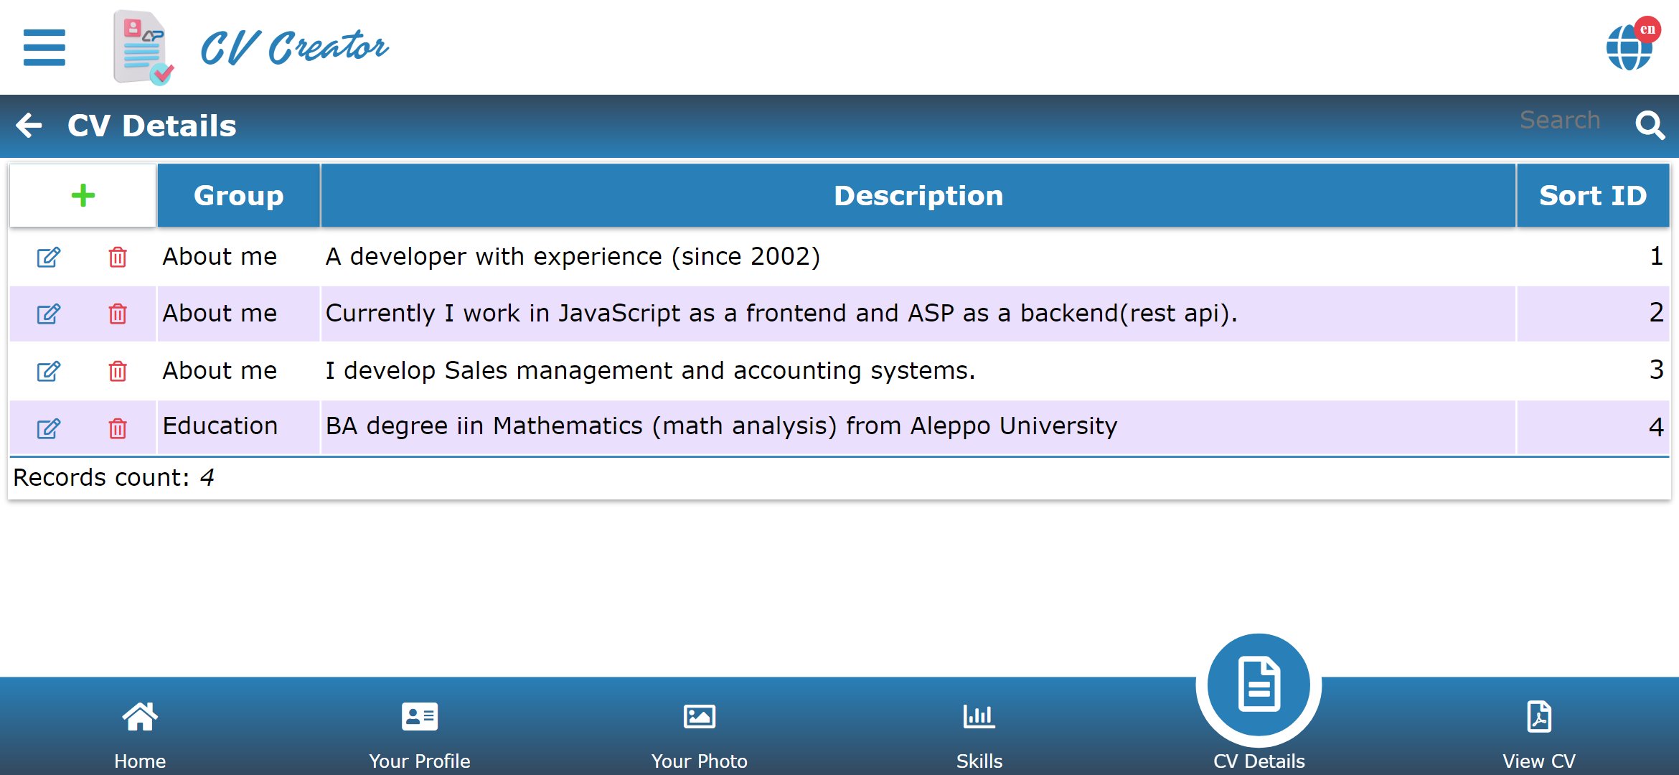Edit the Education row
Viewport: 1679px width, 775px height.
pyautogui.click(x=48, y=428)
